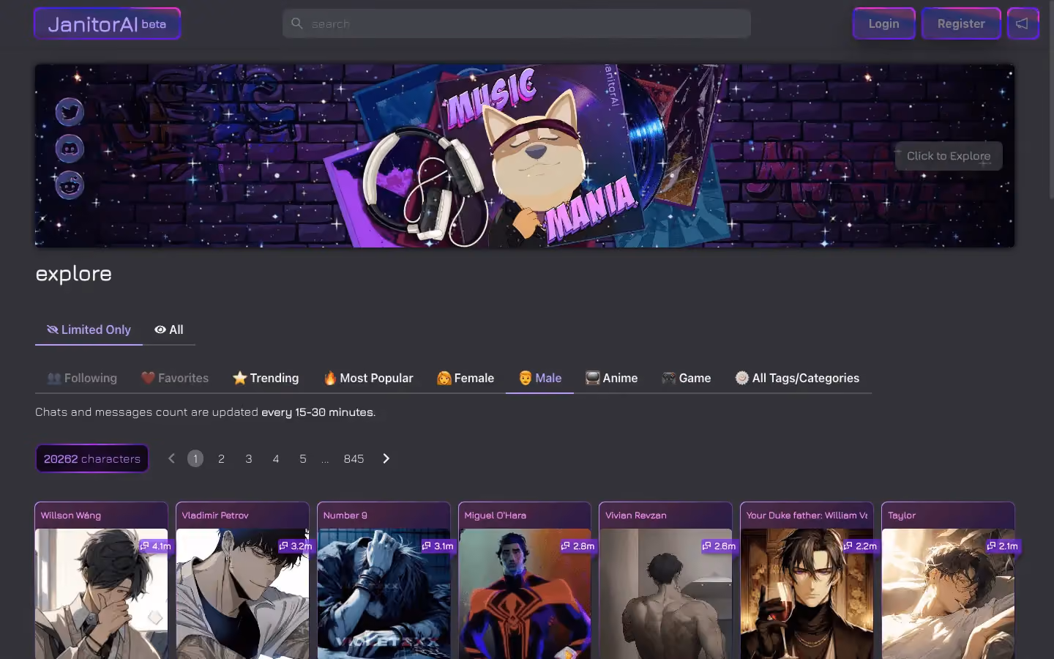The height and width of the screenshot is (659, 1054).
Task: Jump to last page 845
Action: pos(354,458)
